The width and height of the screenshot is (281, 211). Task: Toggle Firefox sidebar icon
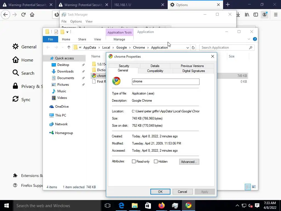pyautogui.click(x=256, y=15)
